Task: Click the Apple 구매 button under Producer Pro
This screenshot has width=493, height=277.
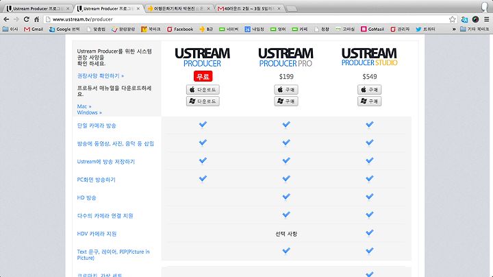Action: click(286, 90)
